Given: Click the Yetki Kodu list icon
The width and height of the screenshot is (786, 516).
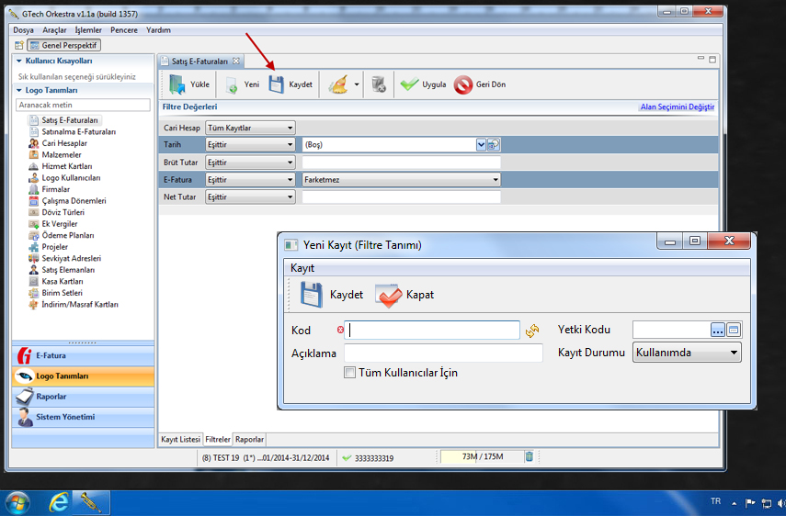Looking at the screenshot, I should click(734, 330).
